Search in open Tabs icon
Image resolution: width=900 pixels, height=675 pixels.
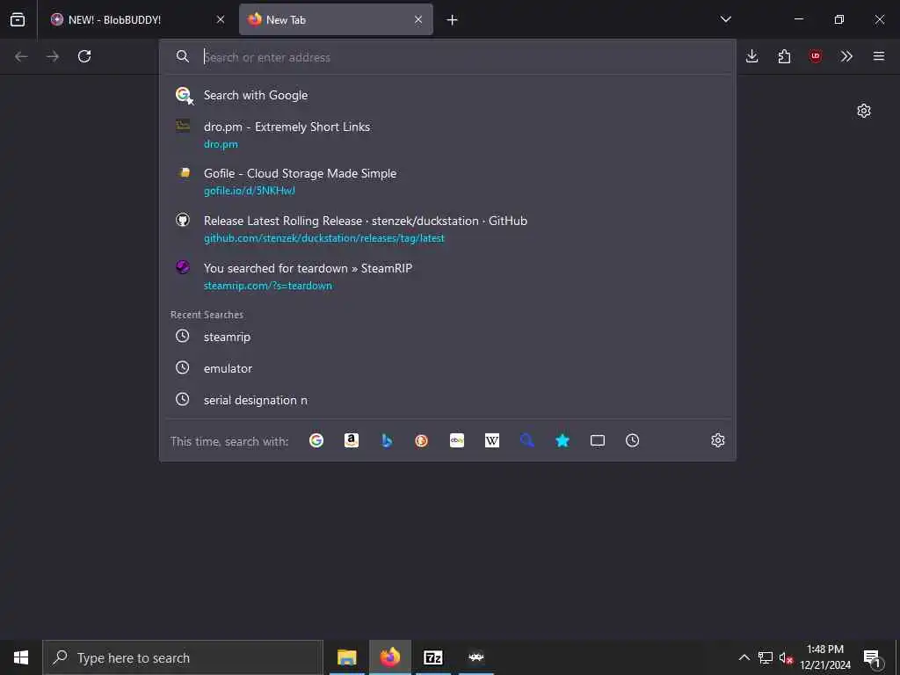tap(598, 440)
